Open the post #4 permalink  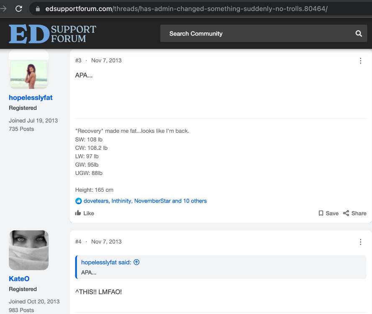point(78,242)
